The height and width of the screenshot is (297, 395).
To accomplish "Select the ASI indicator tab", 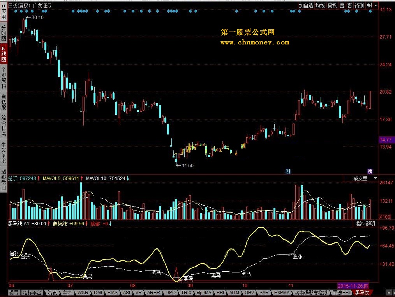I will [x=127, y=293].
